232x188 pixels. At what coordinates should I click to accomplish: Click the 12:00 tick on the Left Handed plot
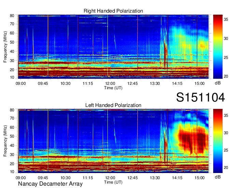pyautogui.click(x=110, y=178)
